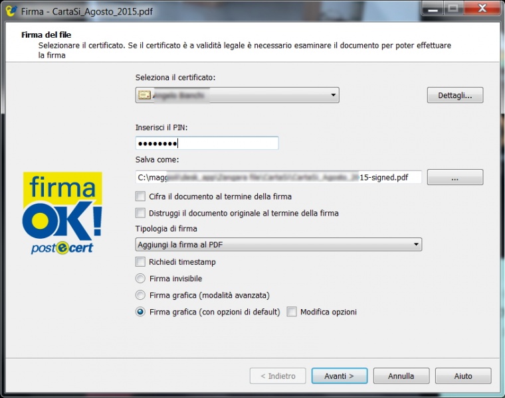Focus the Inserisci il PIN field
Viewport: 505px width, 398px height.
tap(207, 143)
